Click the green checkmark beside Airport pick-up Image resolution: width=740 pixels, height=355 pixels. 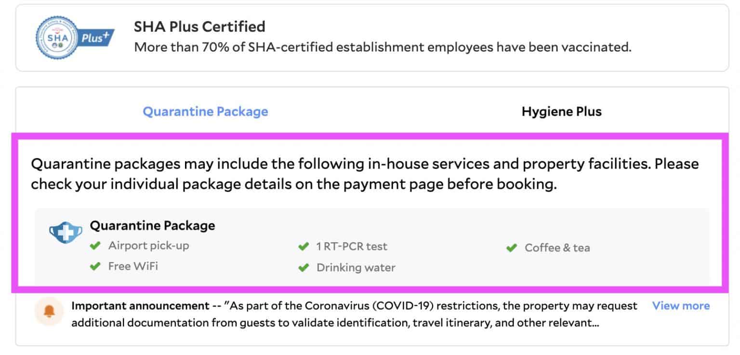95,246
